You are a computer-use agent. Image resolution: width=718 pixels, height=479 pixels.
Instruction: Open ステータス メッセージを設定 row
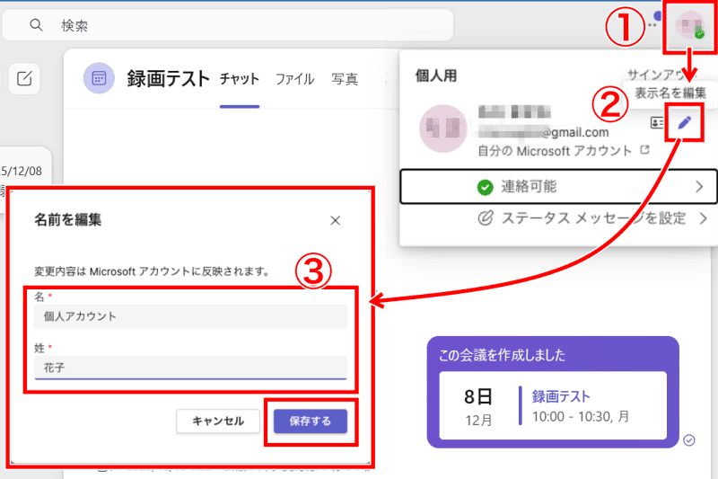click(592, 218)
